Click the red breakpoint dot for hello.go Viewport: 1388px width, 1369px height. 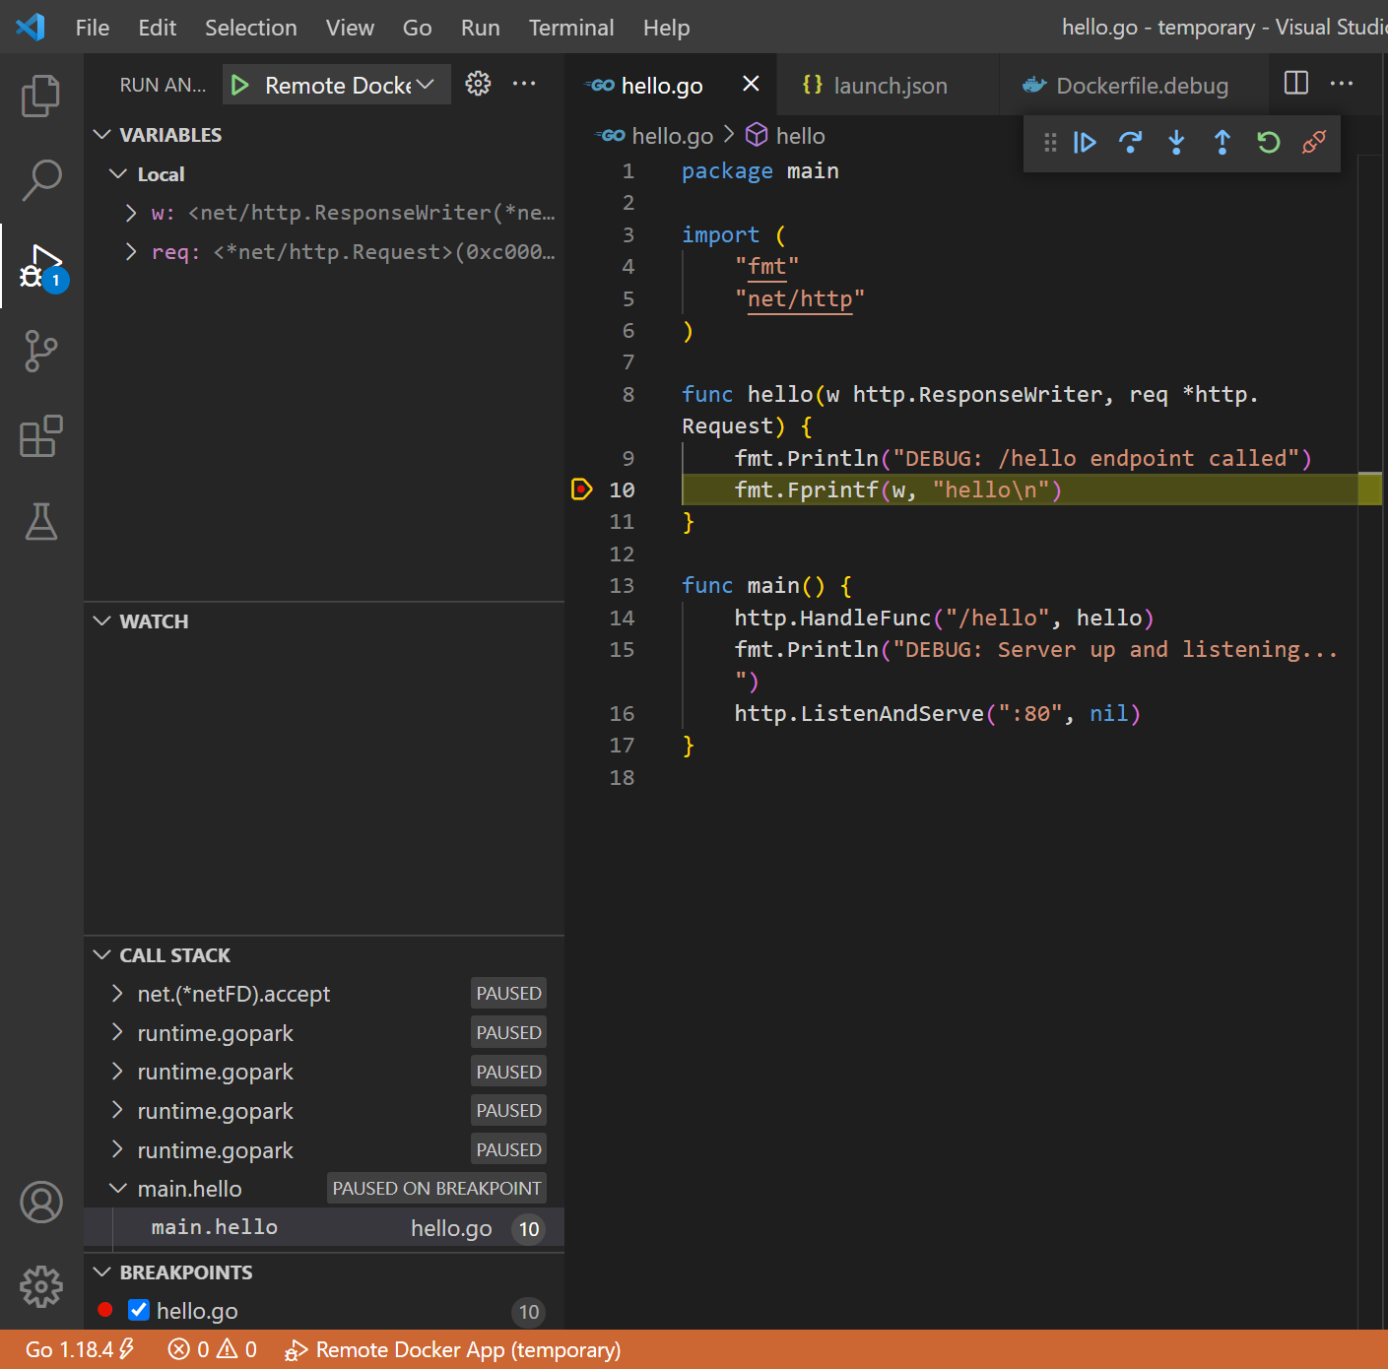[x=105, y=1310]
